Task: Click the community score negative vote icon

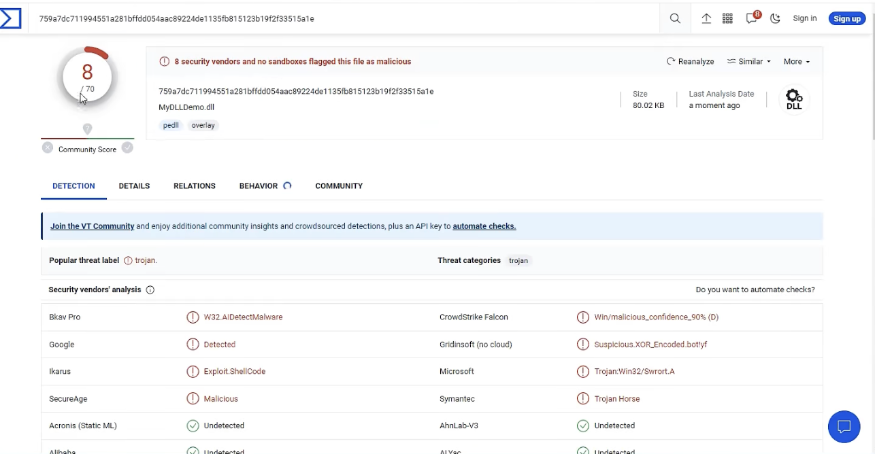Action: 47,147
